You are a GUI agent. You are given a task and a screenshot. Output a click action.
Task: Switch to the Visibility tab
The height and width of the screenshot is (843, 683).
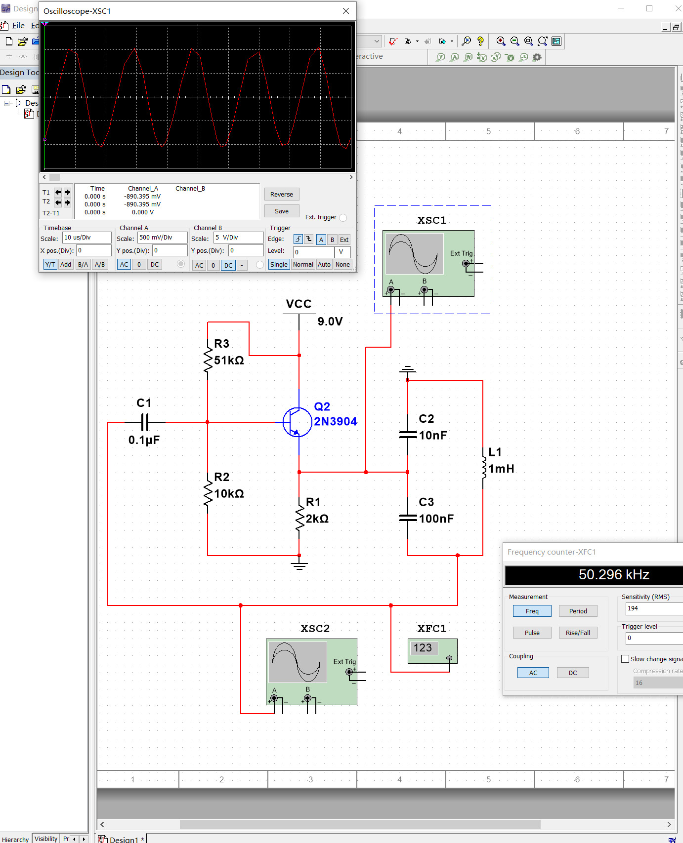point(46,839)
